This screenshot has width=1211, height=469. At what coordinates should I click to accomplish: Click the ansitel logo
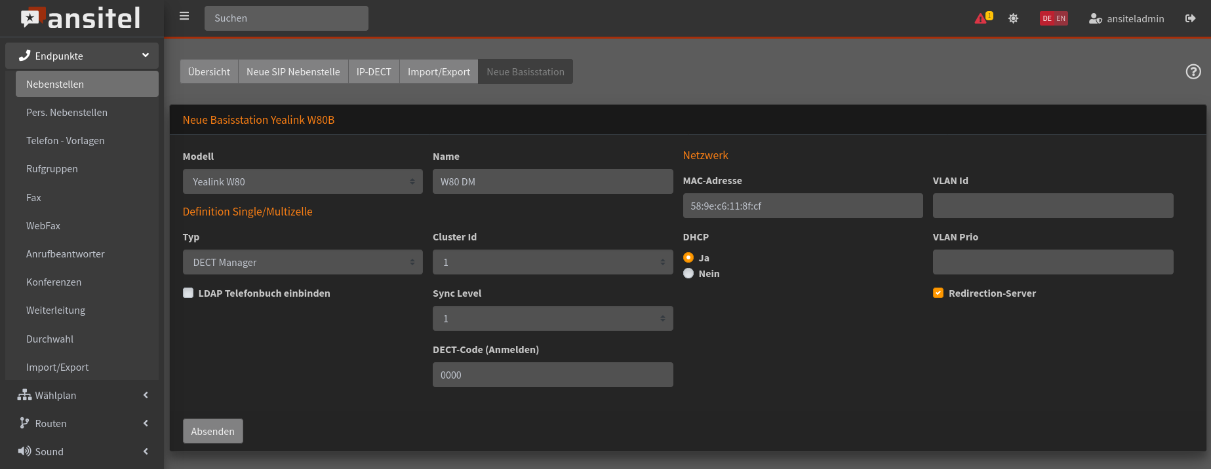pos(81,18)
